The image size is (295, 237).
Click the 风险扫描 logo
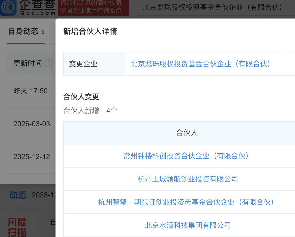point(17,227)
